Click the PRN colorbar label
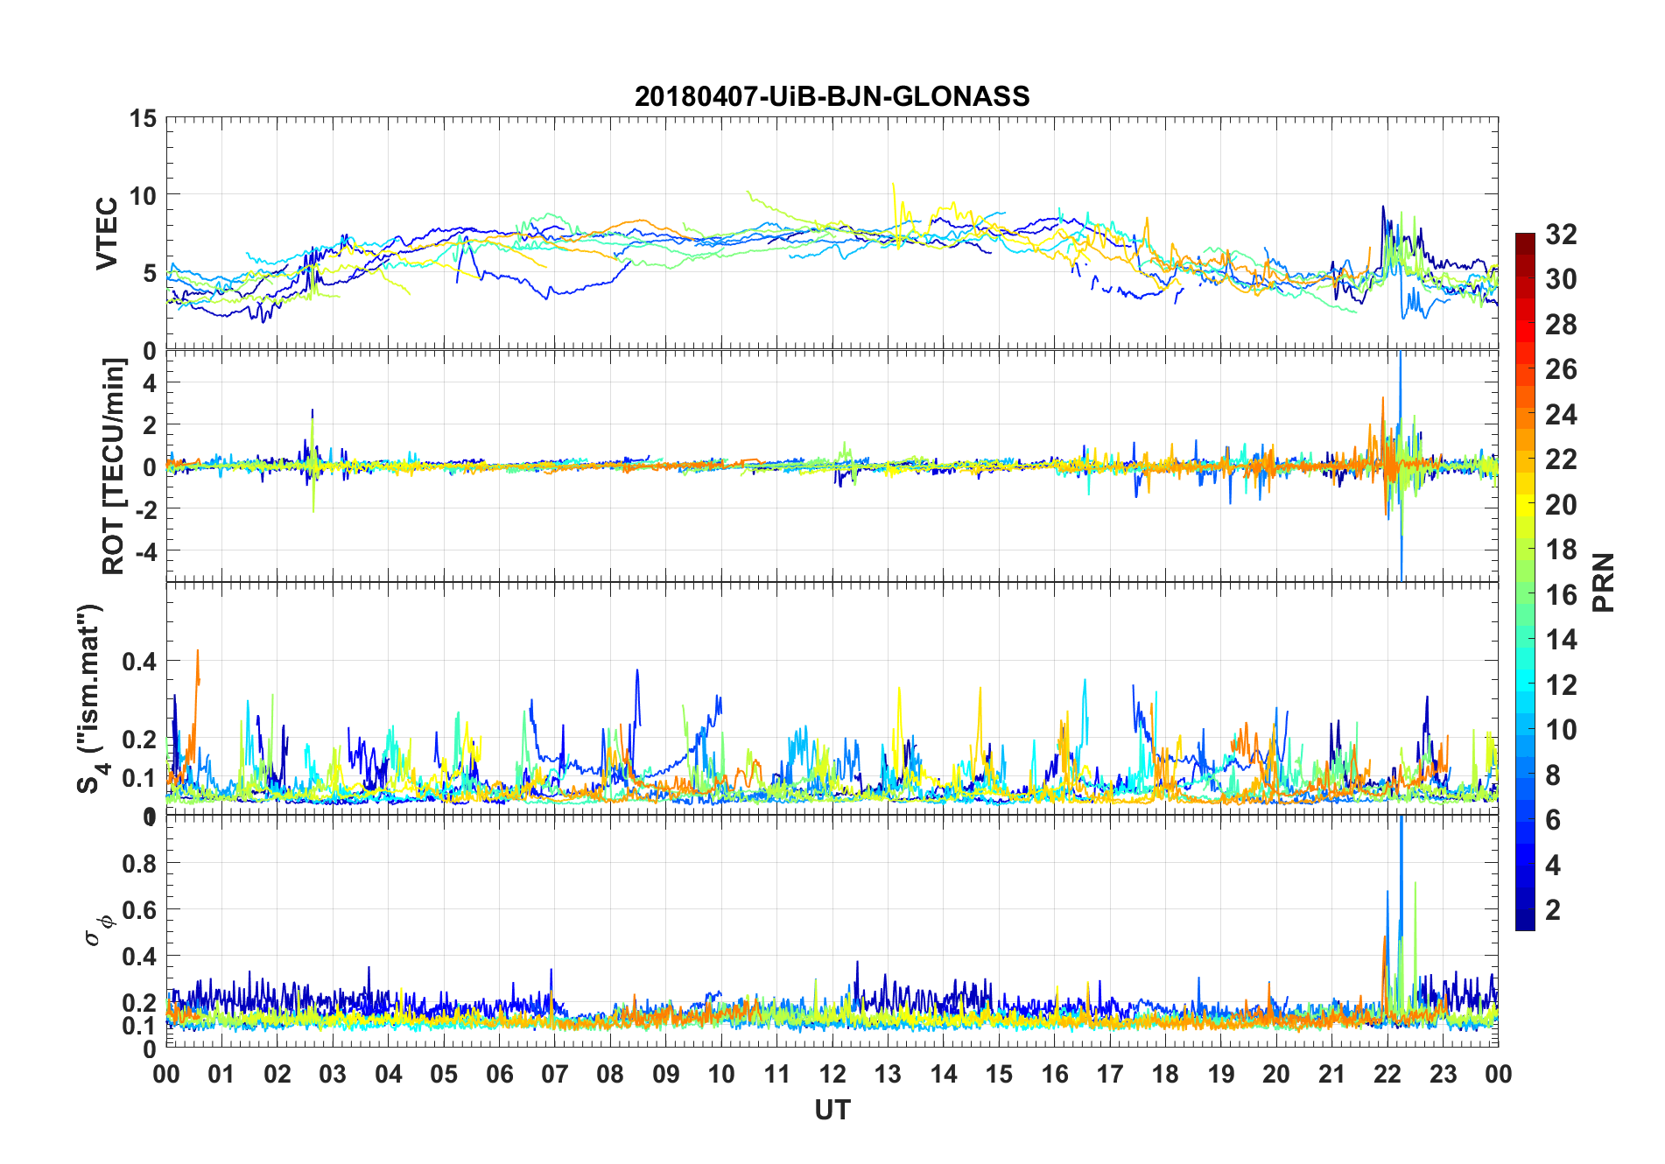Image resolution: width=1665 pixels, height=1164 pixels. pos(1603,582)
